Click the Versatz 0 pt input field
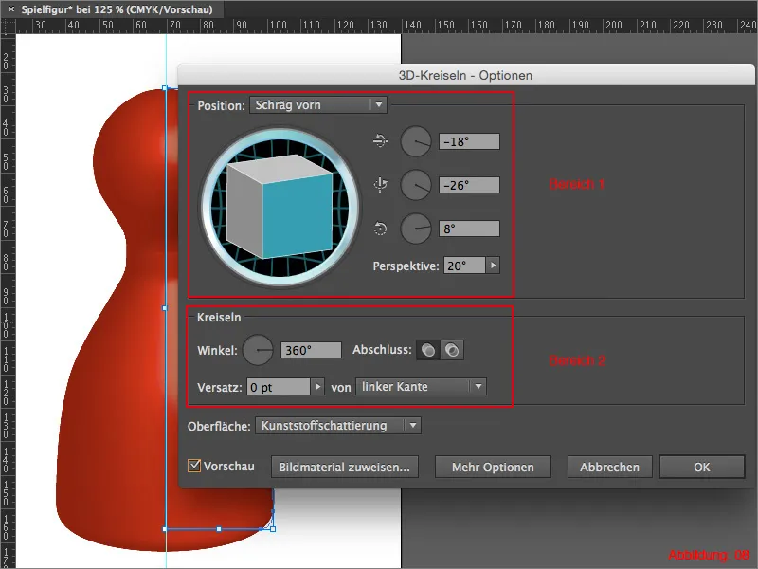 coord(279,387)
